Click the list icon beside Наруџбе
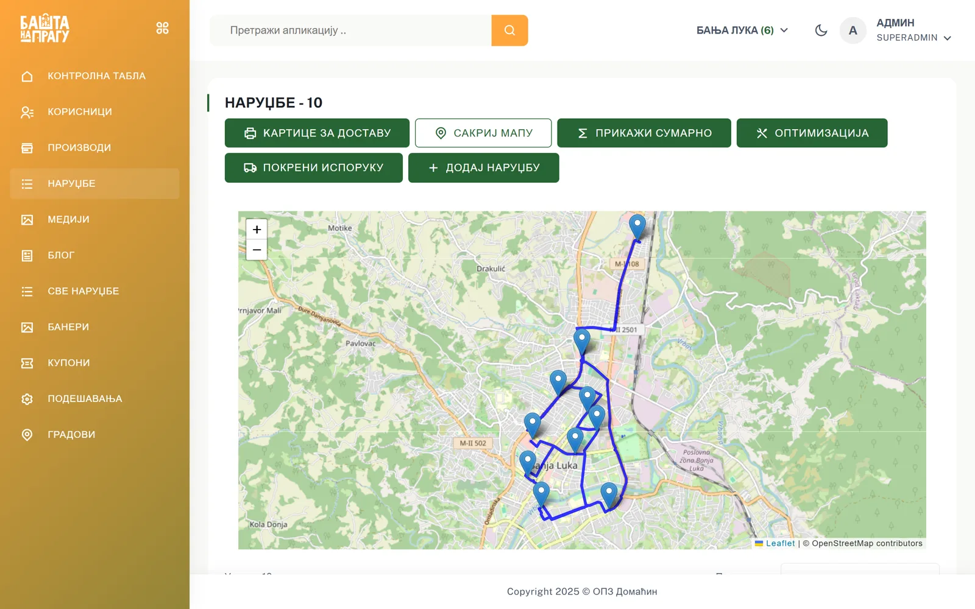Image resolution: width=975 pixels, height=609 pixels. coord(27,184)
